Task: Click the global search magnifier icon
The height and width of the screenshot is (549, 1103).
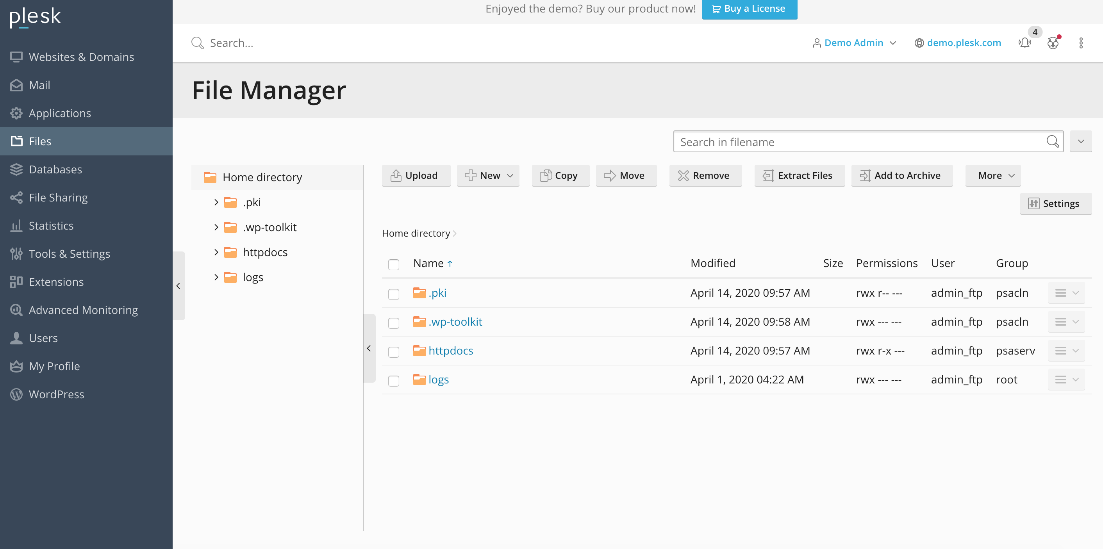Action: (x=197, y=43)
